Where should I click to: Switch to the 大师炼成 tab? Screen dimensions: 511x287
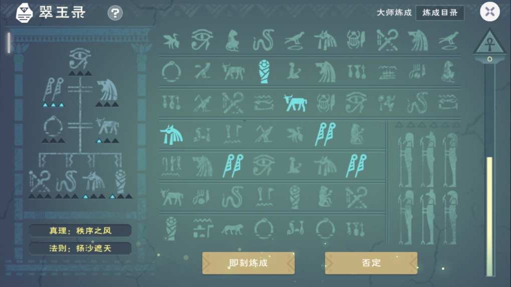click(394, 12)
